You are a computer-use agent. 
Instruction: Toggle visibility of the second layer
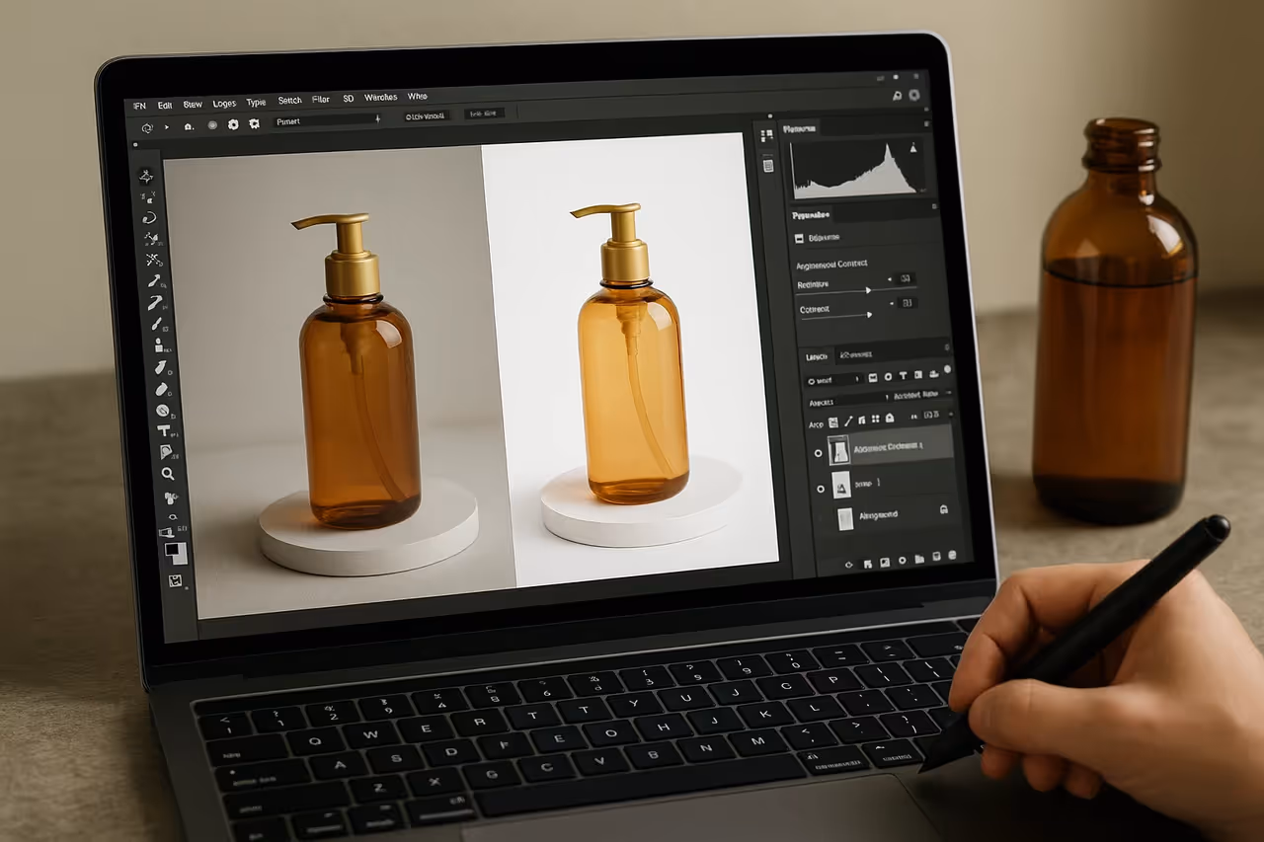821,489
